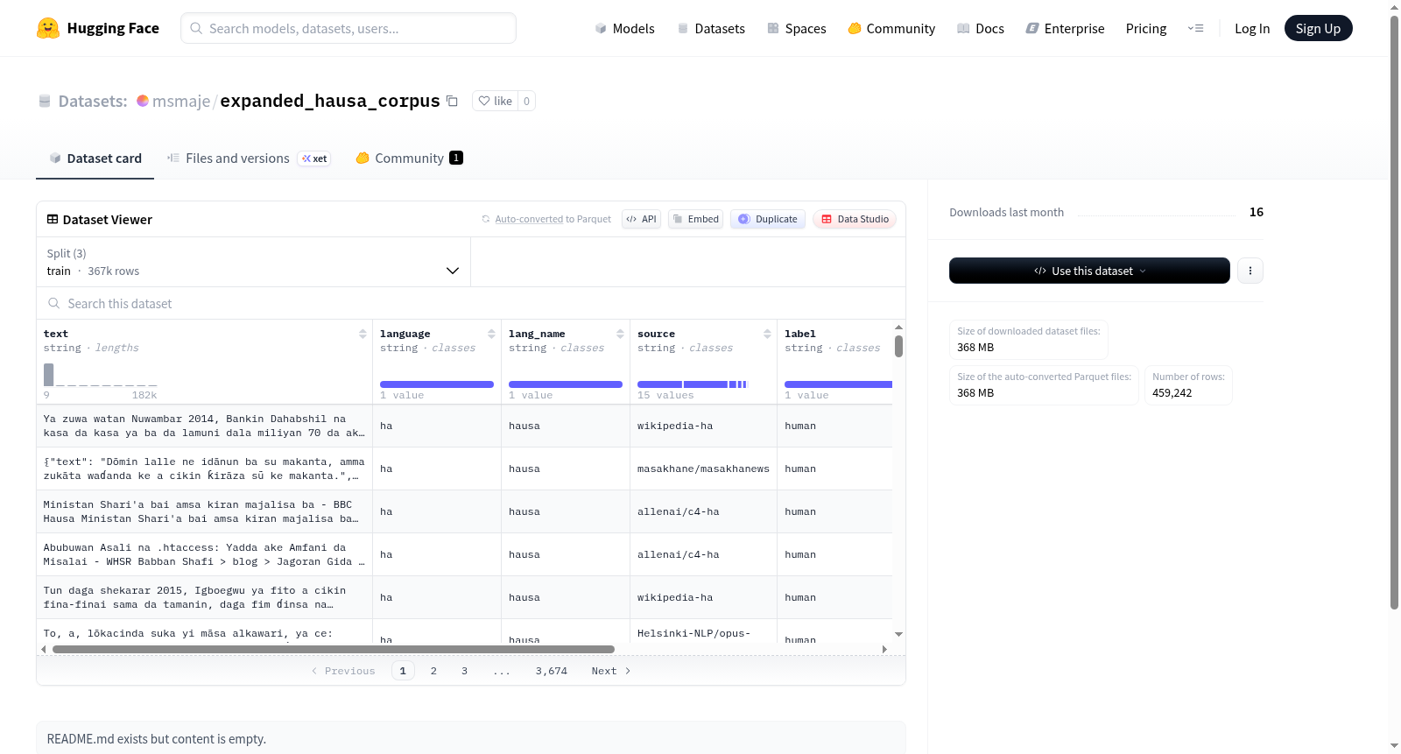The image size is (1401, 754).
Task: Click the Previous page button
Action: [343, 671]
